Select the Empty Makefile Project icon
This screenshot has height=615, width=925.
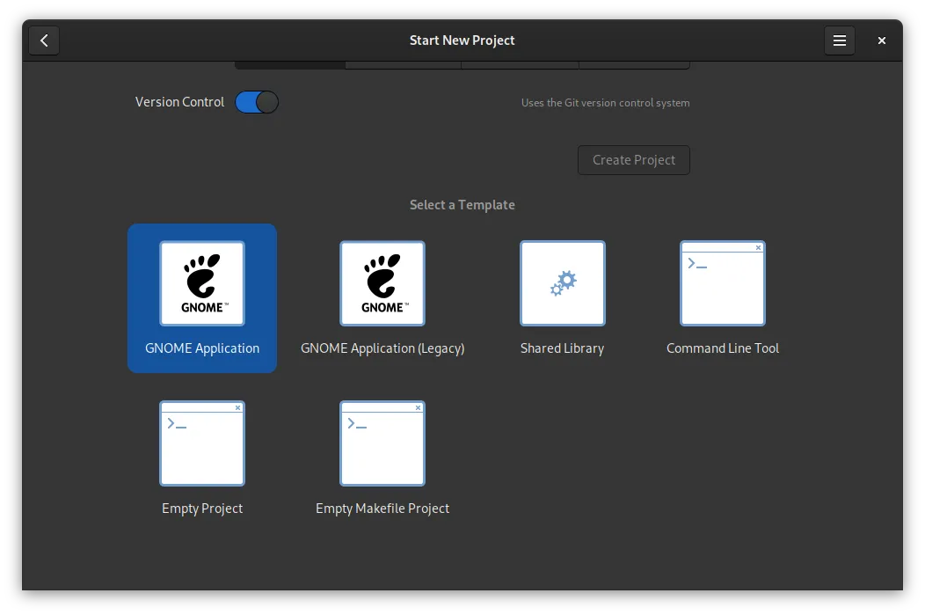[x=382, y=443]
